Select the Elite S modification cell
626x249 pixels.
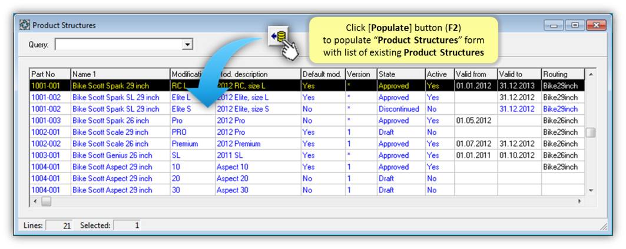193,109
